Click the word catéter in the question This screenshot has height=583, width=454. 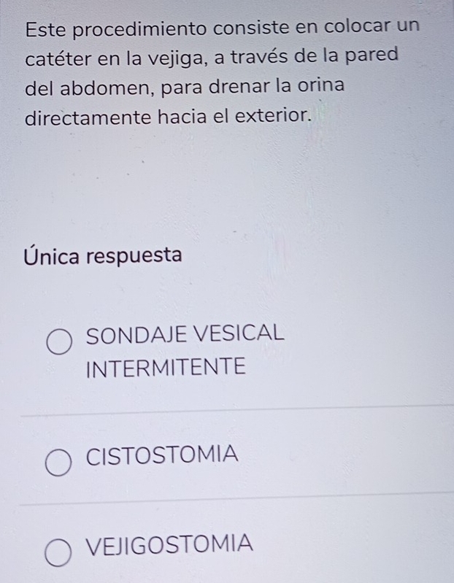click(x=58, y=59)
